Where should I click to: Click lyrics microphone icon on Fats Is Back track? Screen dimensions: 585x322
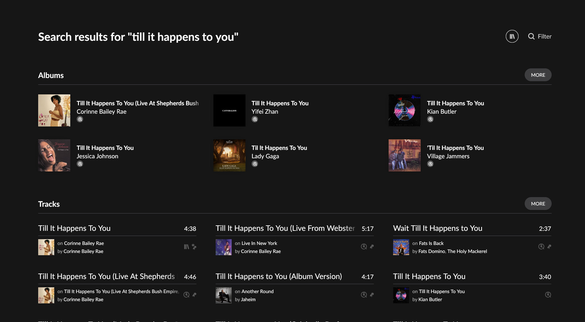click(549, 247)
